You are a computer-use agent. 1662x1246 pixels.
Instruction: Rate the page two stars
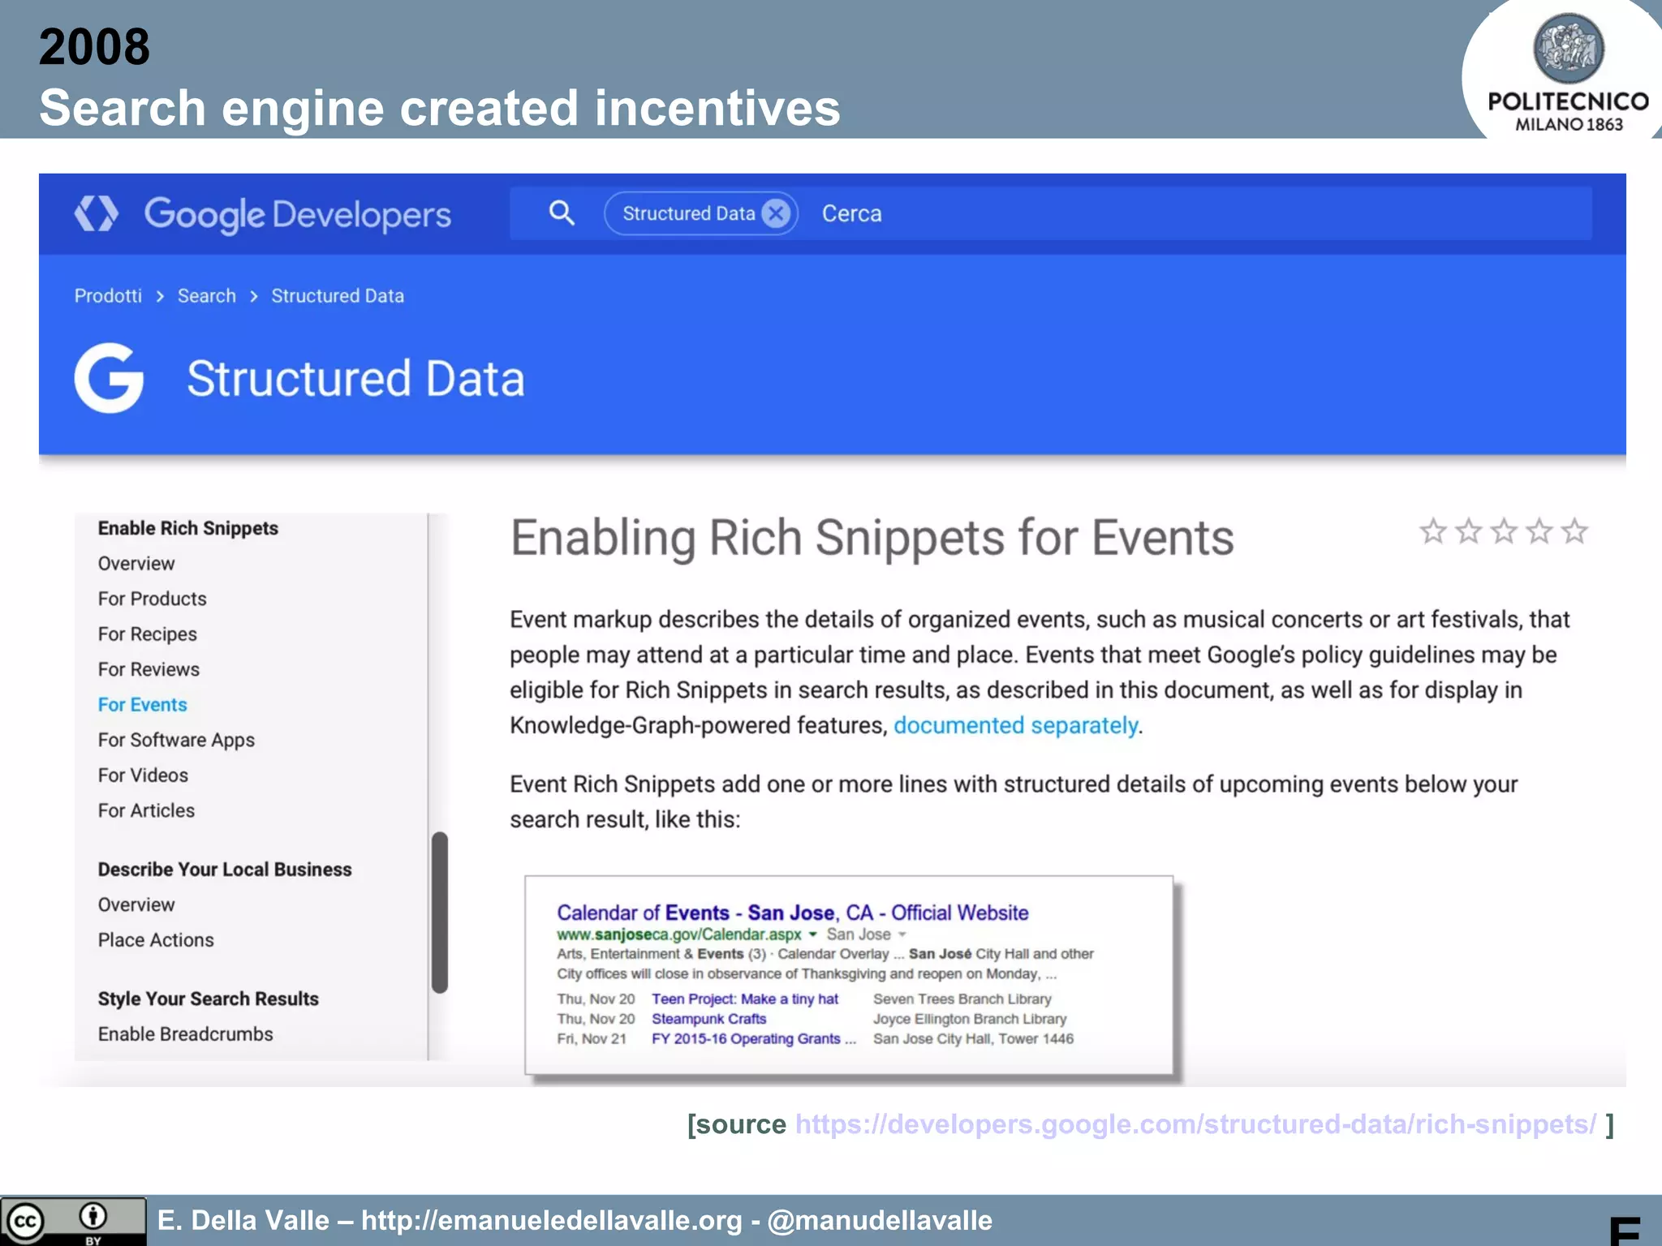1469,531
